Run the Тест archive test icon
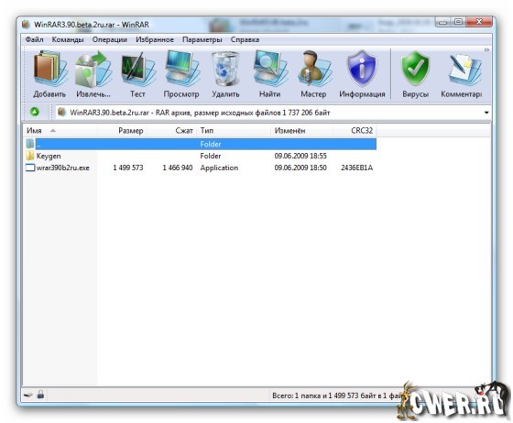Viewport: 513px width, 423px height. pyautogui.click(x=137, y=70)
